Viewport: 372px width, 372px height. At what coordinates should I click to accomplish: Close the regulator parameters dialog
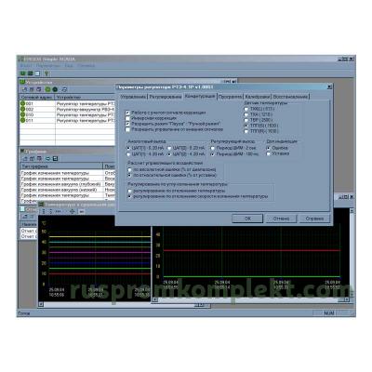[x=329, y=87]
